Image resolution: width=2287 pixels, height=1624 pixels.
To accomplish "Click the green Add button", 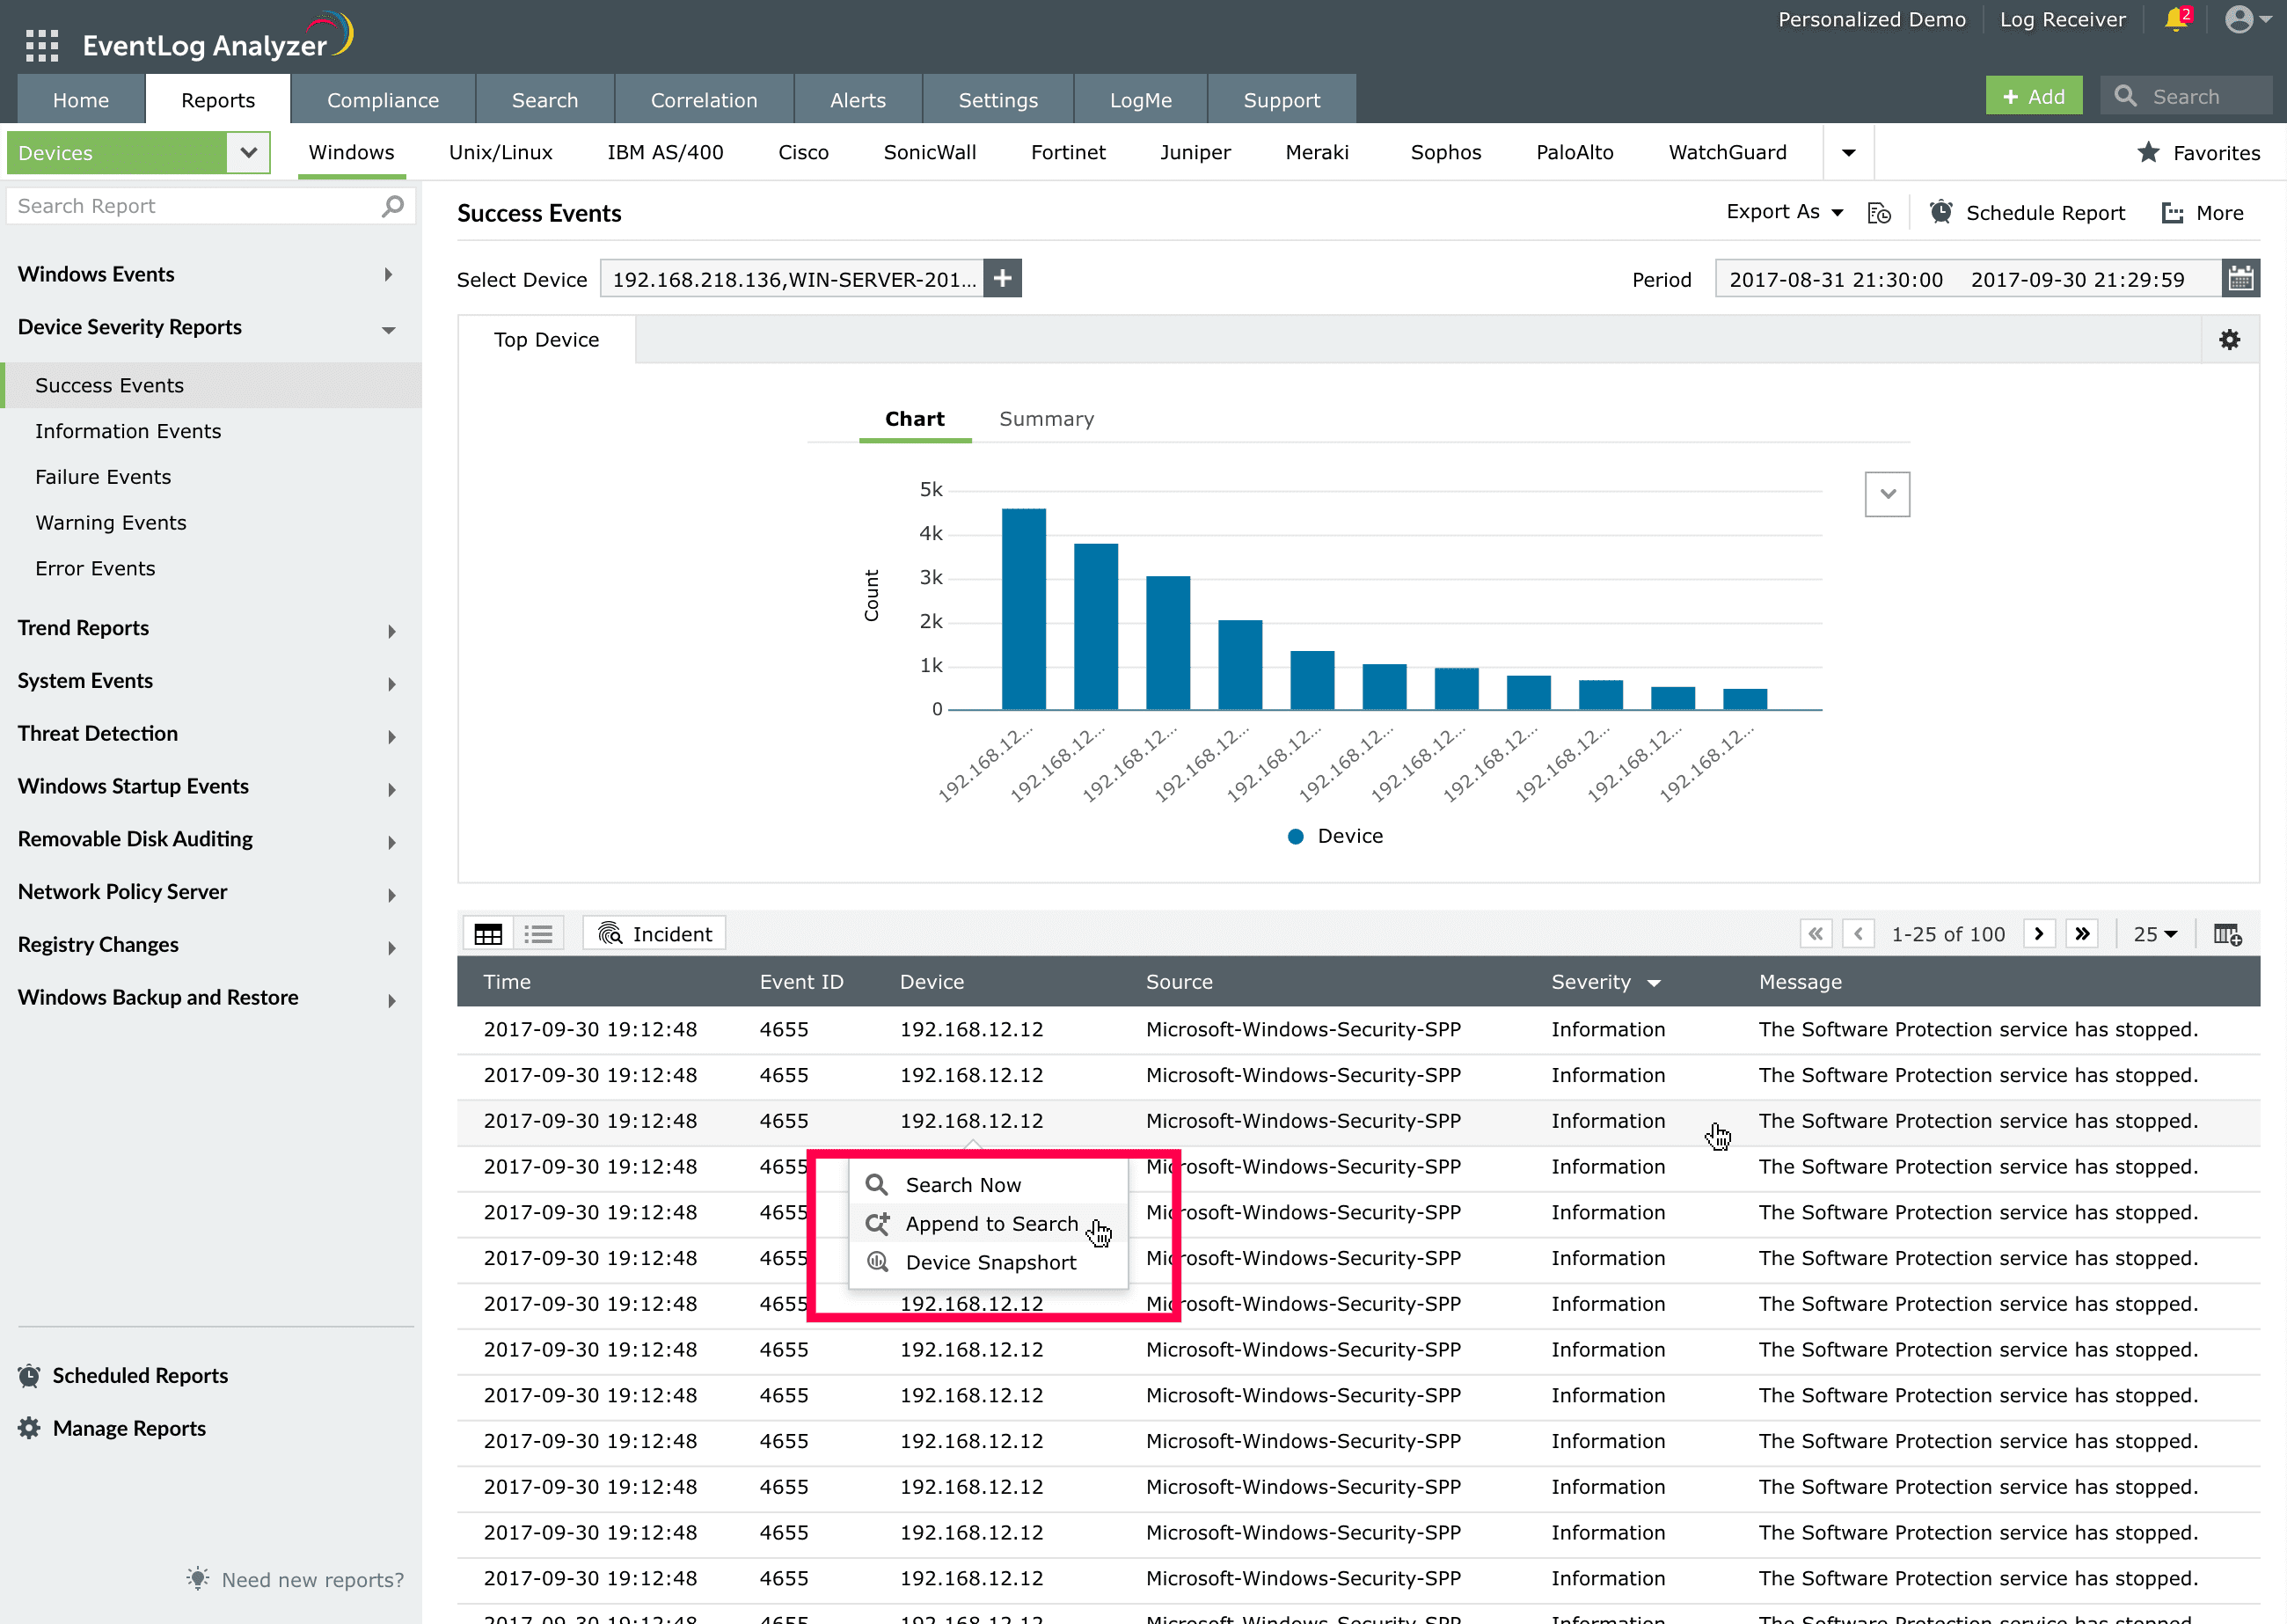I will (x=2033, y=97).
